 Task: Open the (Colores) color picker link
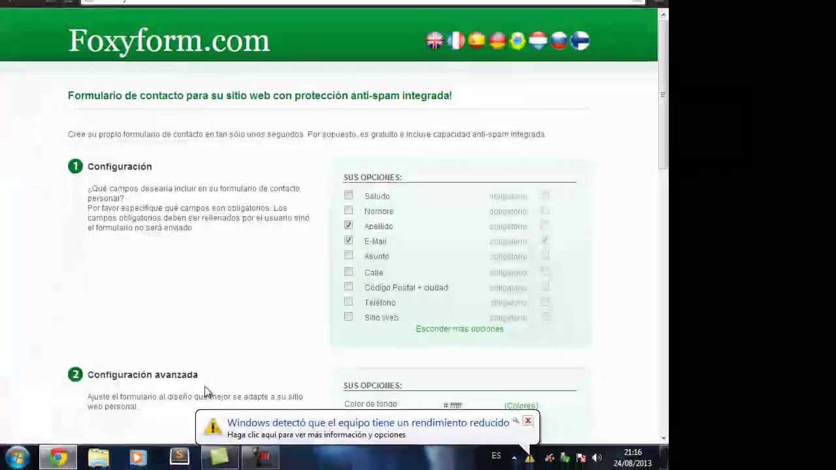(x=521, y=406)
